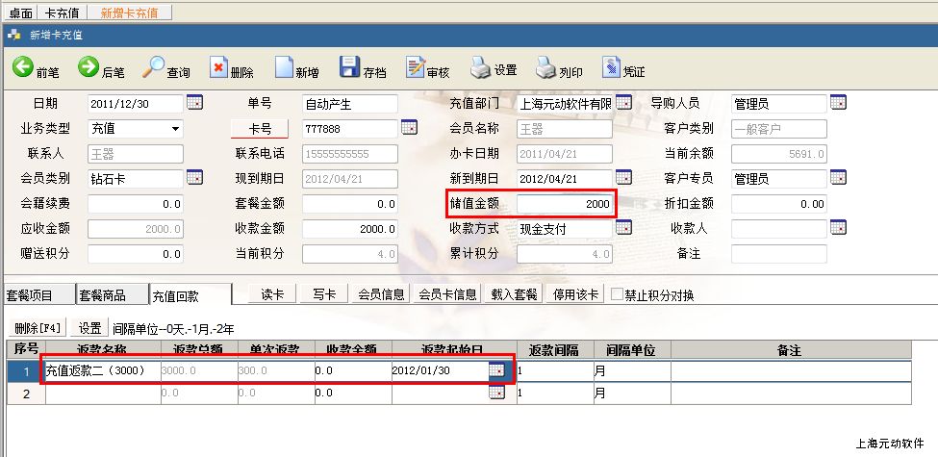The image size is (938, 457).
Task: Open picker for 返款起始日 in row 1
Action: [x=495, y=370]
